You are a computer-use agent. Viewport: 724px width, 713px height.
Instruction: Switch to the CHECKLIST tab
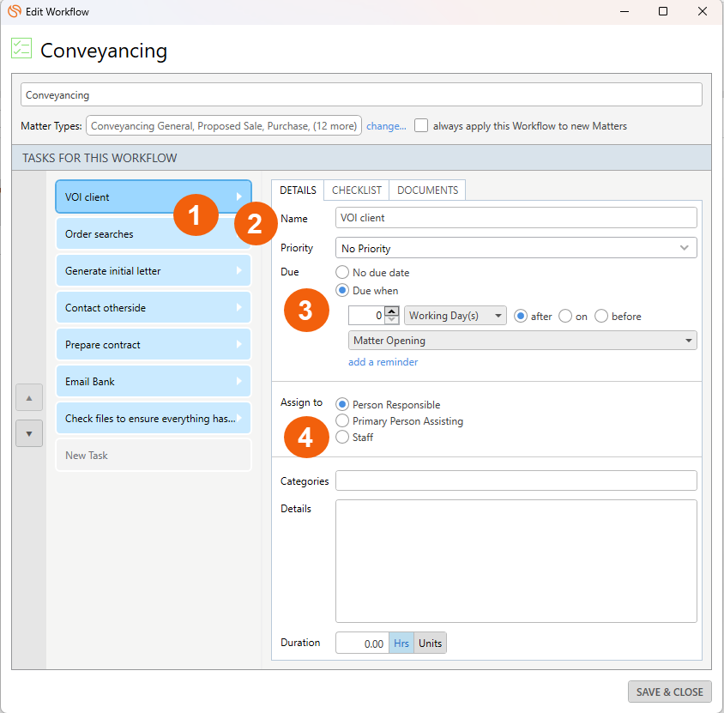pyautogui.click(x=356, y=190)
